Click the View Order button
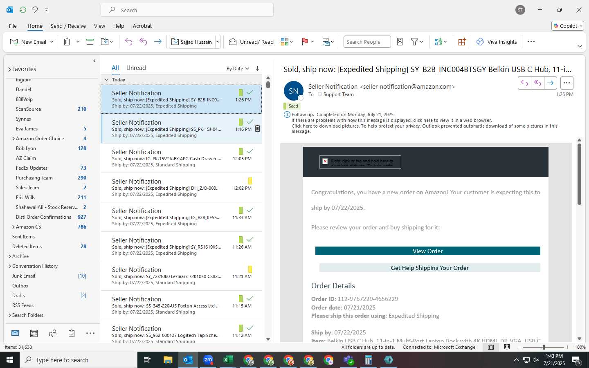The image size is (589, 368). pyautogui.click(x=427, y=251)
